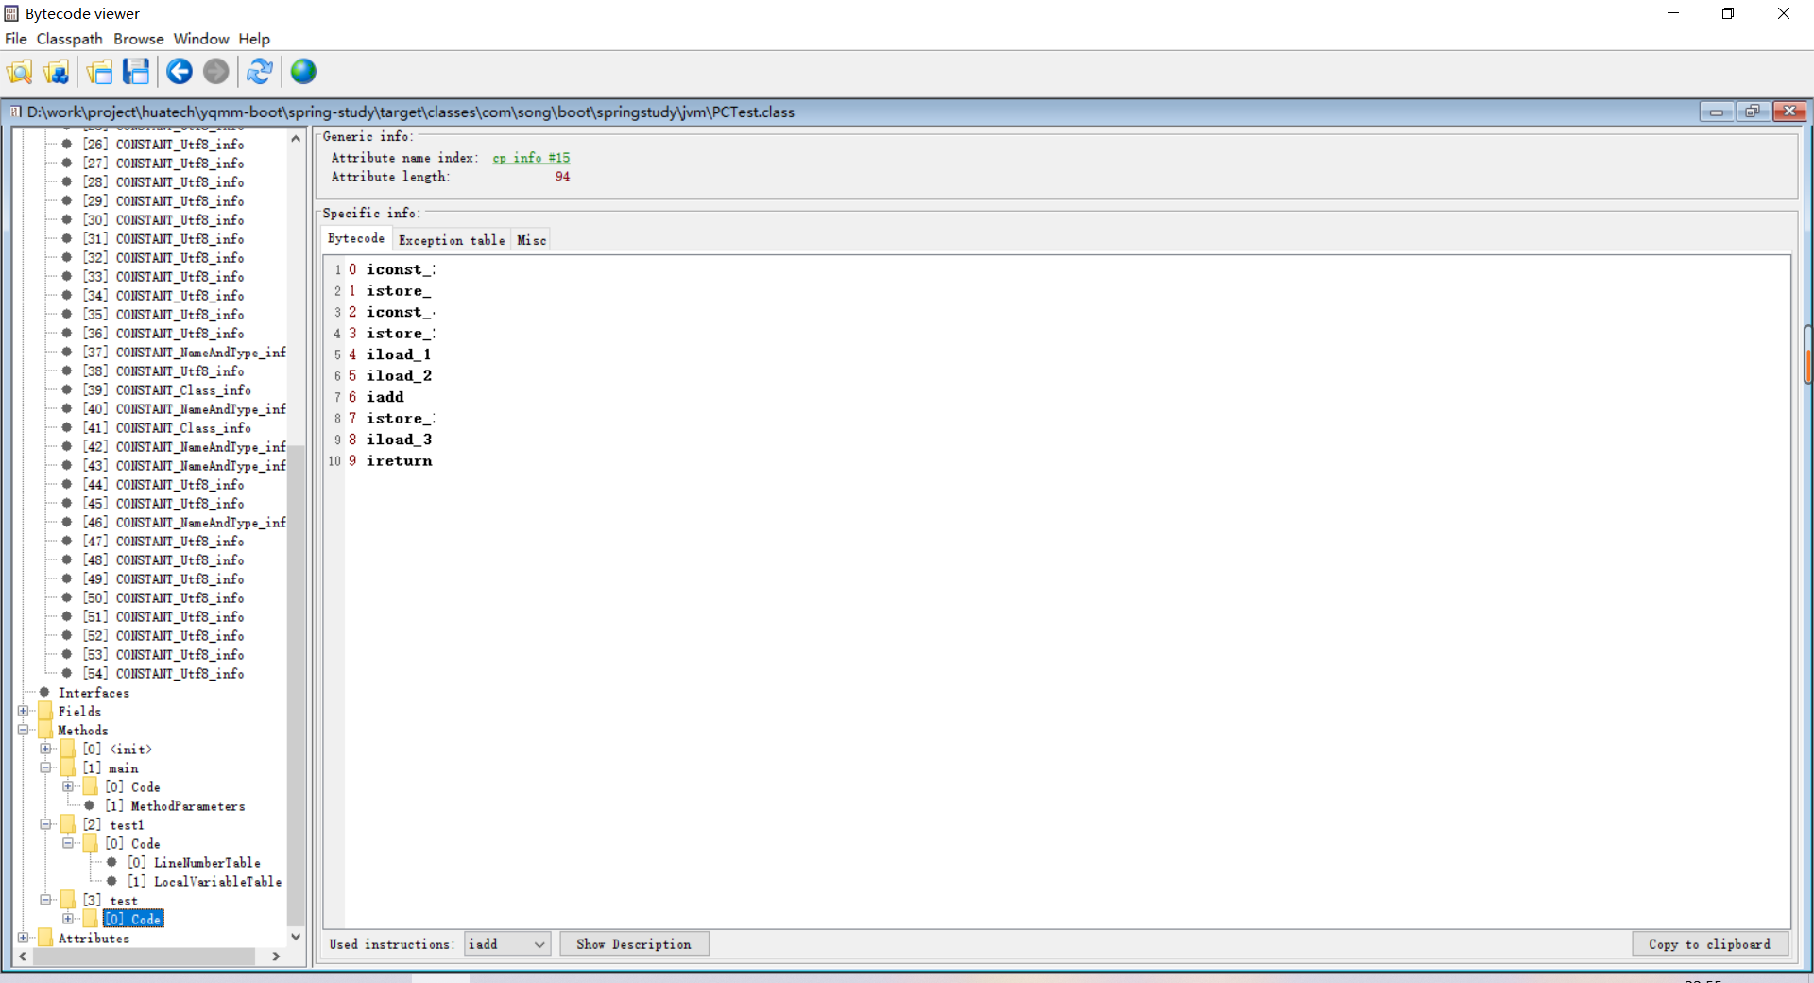Click the tree panel horizontal scrollbar thumb

coord(144,957)
